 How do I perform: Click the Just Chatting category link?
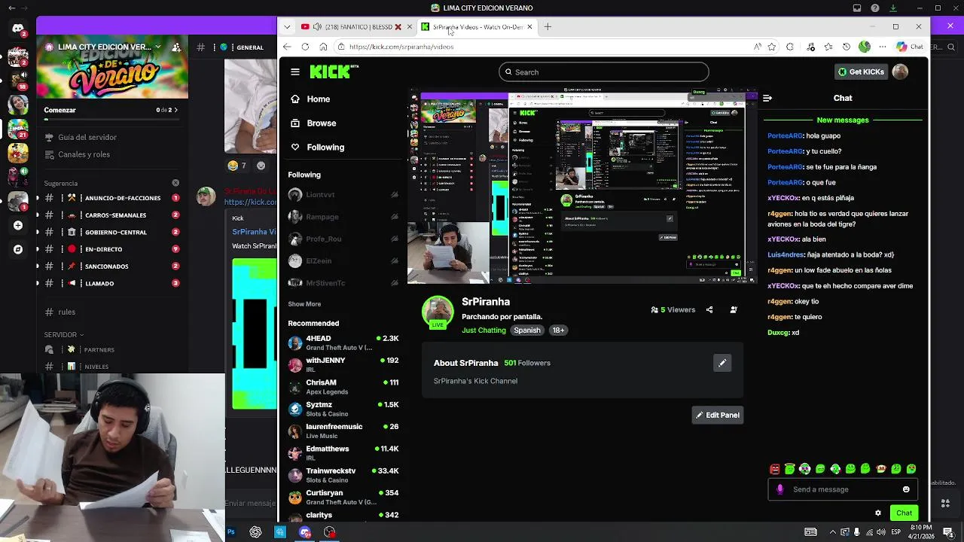pyautogui.click(x=484, y=330)
